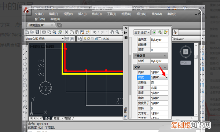The height and width of the screenshot is (132, 220).
Task: Open the 修改(M) menu
Action: click(x=157, y=14)
